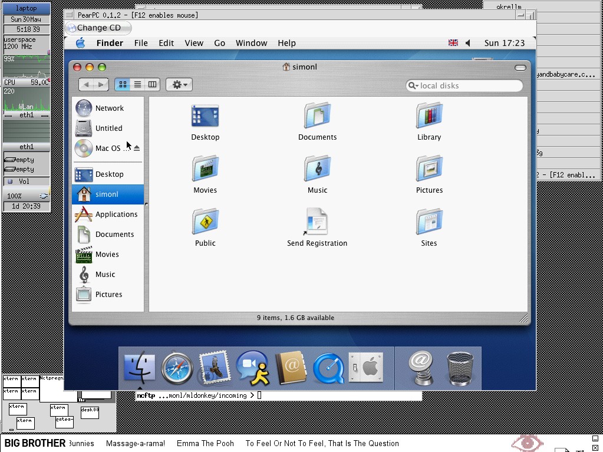Click the Finder window resize grip

click(523, 318)
